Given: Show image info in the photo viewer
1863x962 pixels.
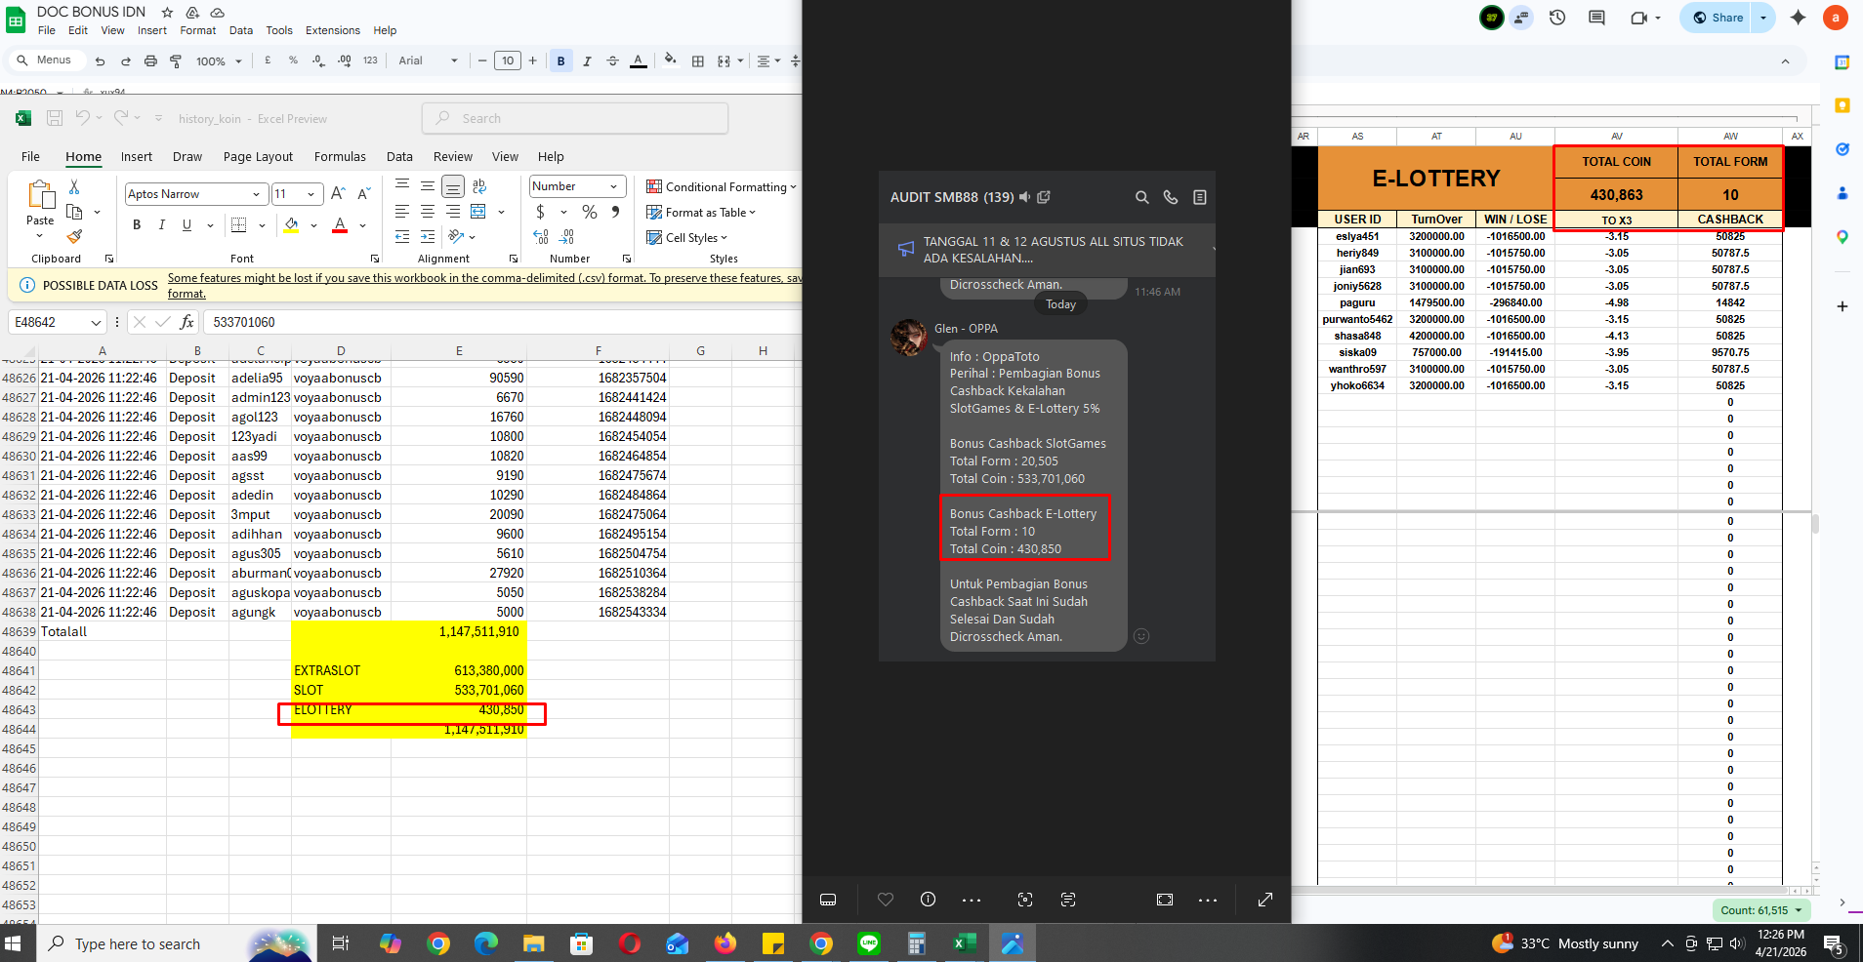Looking at the screenshot, I should 928,900.
